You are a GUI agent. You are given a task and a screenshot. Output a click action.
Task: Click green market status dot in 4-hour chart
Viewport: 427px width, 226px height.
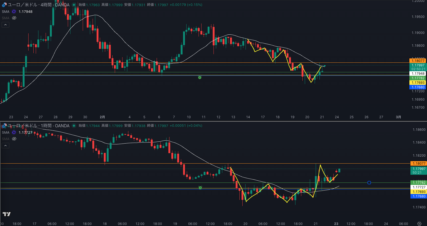click(x=74, y=5)
